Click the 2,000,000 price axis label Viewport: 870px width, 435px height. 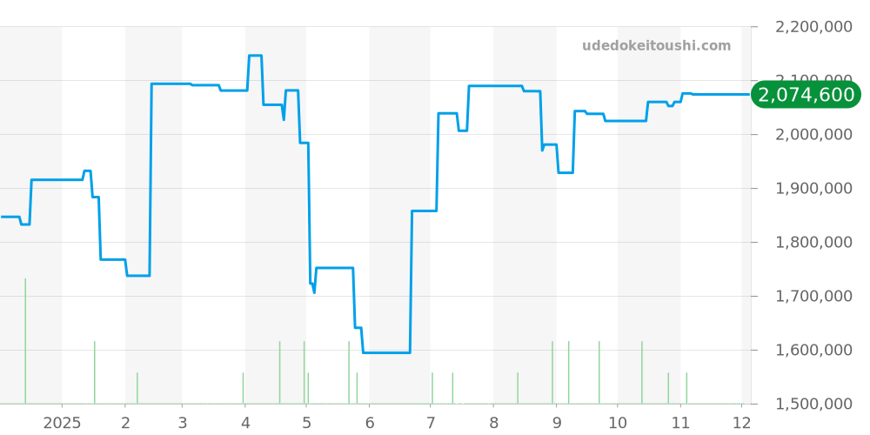click(x=813, y=135)
